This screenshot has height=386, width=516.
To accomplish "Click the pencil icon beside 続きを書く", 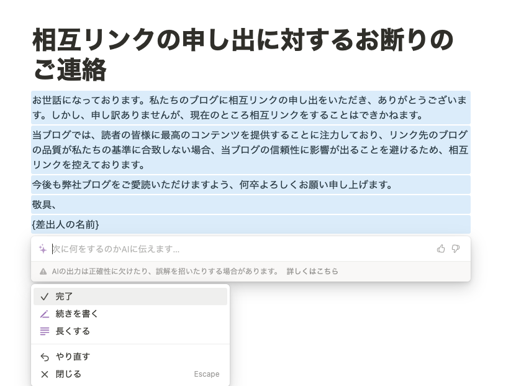I will coord(45,314).
